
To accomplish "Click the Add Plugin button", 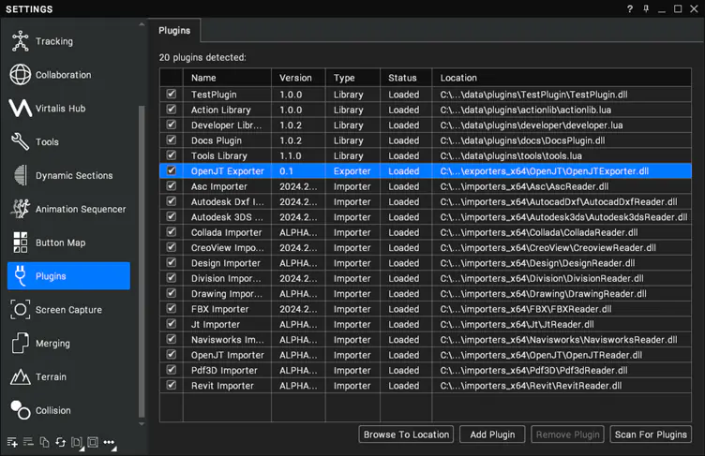I will coord(492,434).
